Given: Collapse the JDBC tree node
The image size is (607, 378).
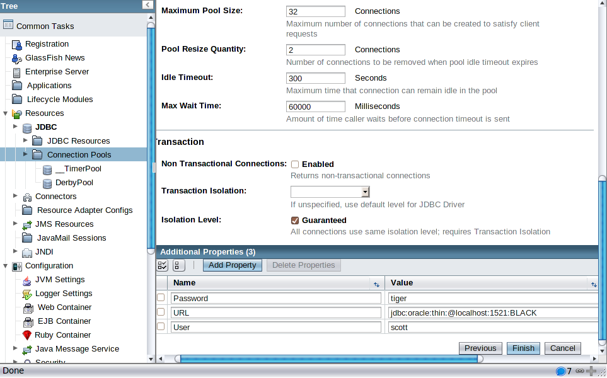Looking at the screenshot, I should pos(14,127).
